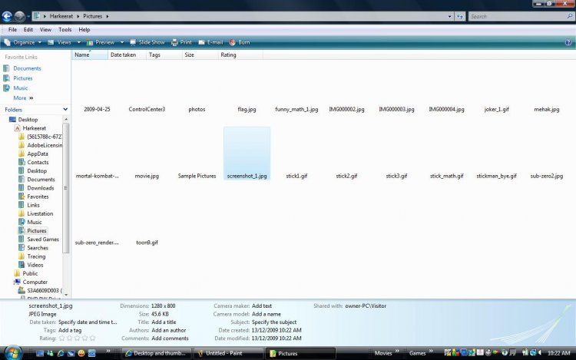Viewport: 576px width, 360px height.
Task: Expand More favorite links
Action: (23, 98)
